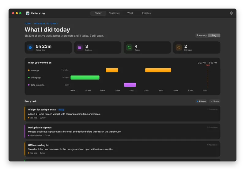
Task: Click the purple data-pipeline timeline bar
Action: tap(130, 85)
